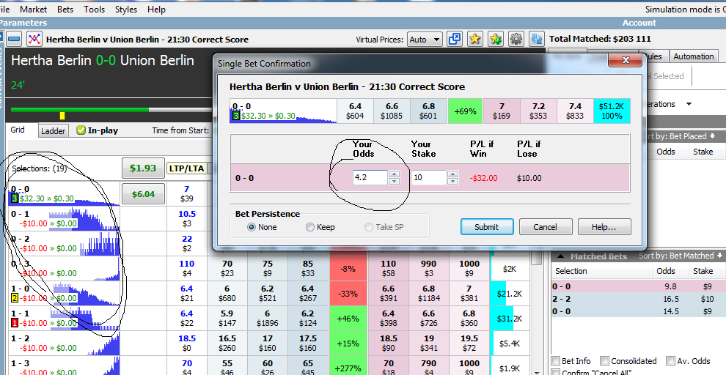Screen dimensions: 726x375
Task: Increase Your Odds with up stepper
Action: coord(394,174)
